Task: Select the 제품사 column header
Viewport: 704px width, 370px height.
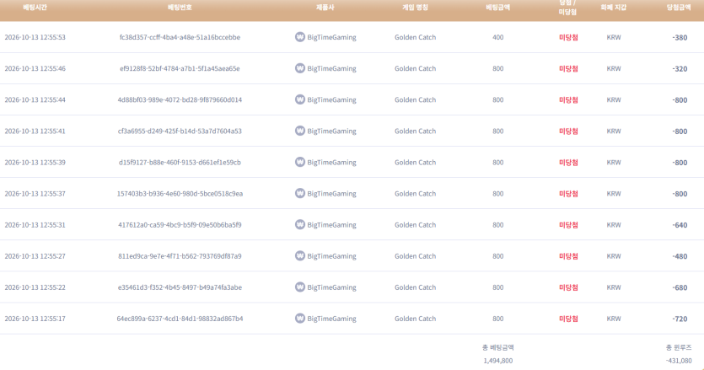Action: point(325,8)
